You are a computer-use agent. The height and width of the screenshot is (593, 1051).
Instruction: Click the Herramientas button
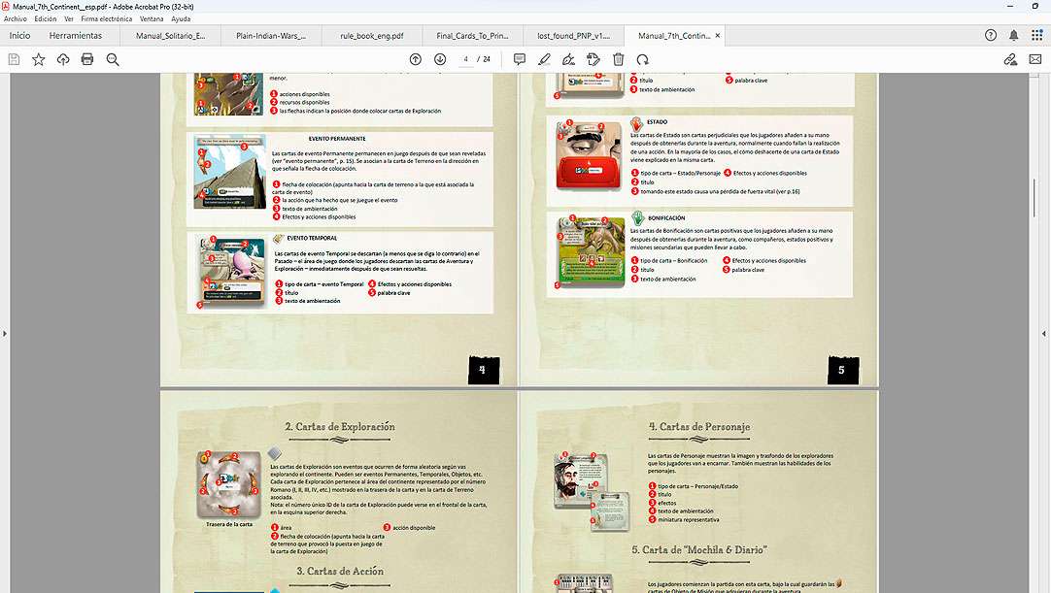click(75, 36)
